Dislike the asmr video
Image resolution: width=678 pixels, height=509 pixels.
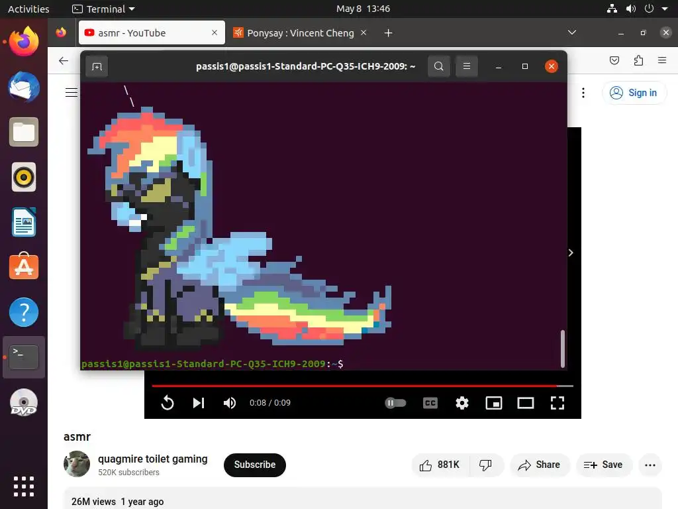pos(485,465)
